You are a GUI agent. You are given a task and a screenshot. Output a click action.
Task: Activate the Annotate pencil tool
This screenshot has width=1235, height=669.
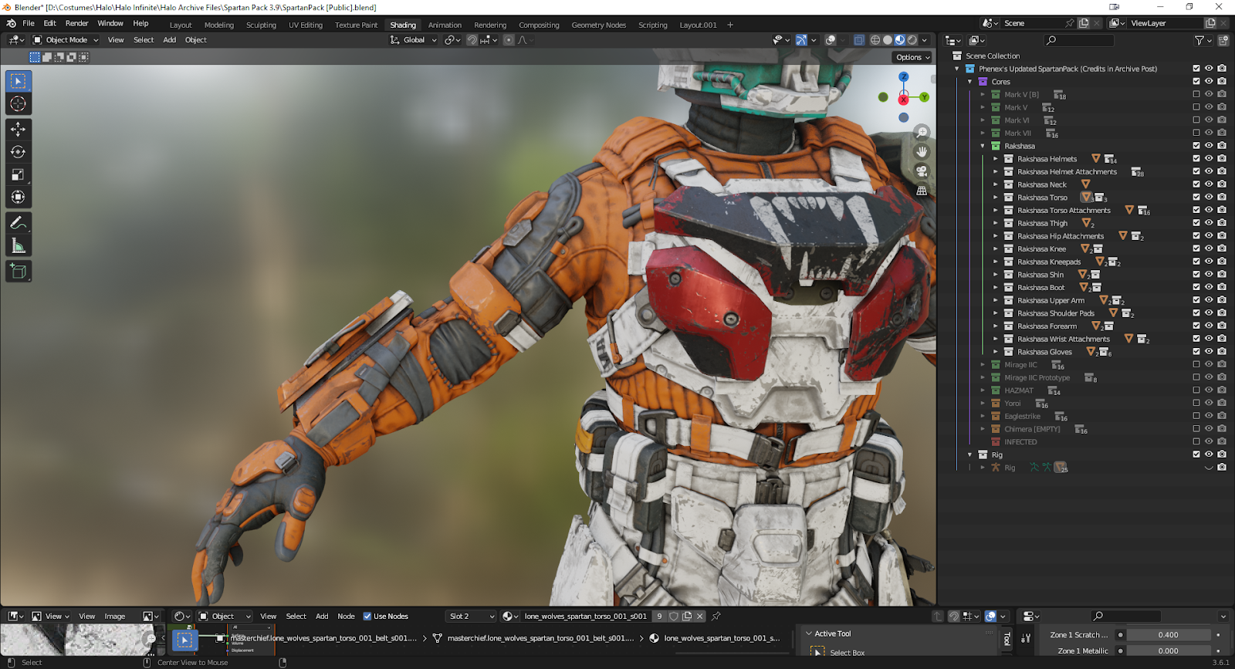(18, 223)
